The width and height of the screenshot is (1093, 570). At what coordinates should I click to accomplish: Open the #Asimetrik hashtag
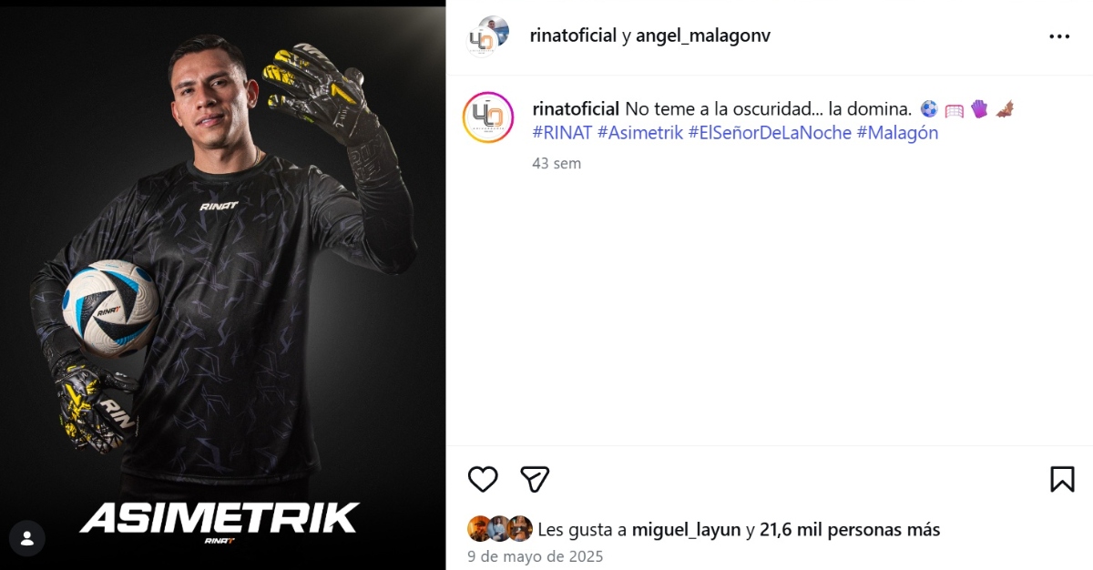point(640,133)
